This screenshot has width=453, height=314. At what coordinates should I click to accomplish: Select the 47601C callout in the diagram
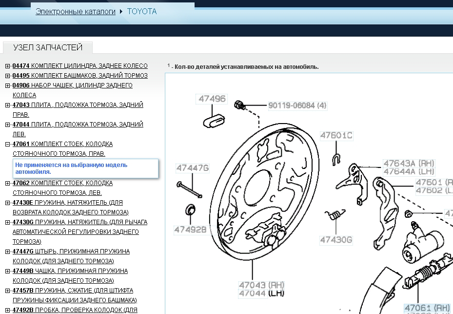[336, 135]
